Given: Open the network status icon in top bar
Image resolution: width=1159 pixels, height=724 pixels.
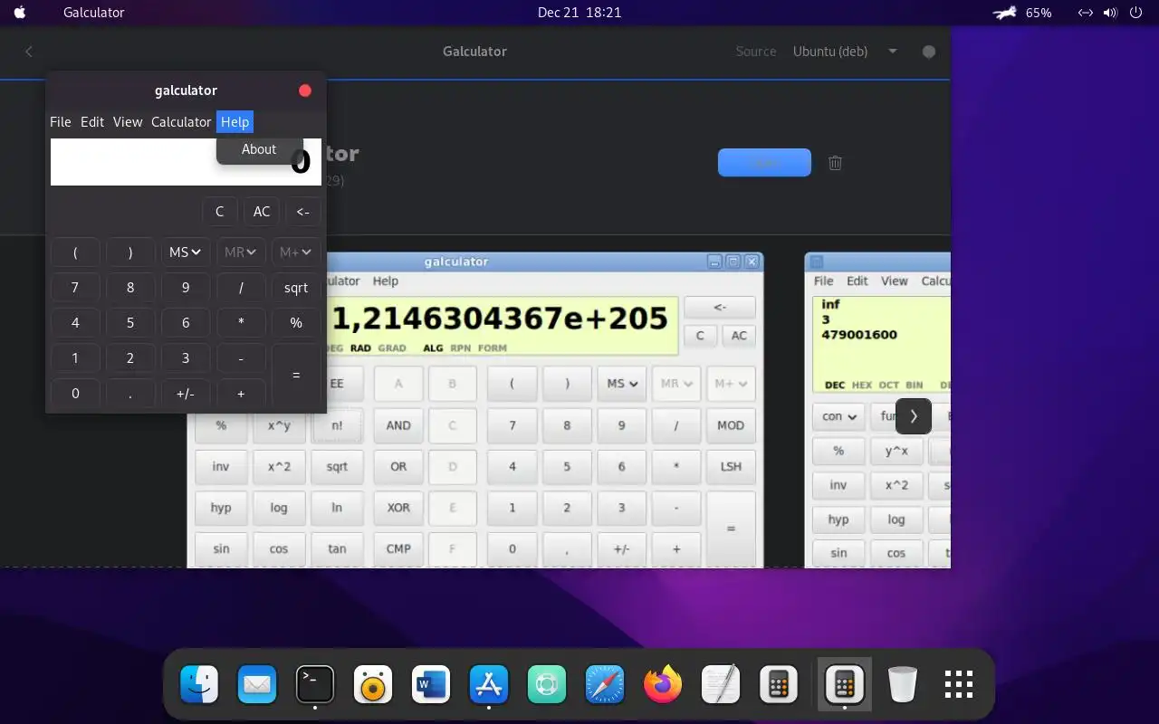Looking at the screenshot, I should pyautogui.click(x=1085, y=13).
